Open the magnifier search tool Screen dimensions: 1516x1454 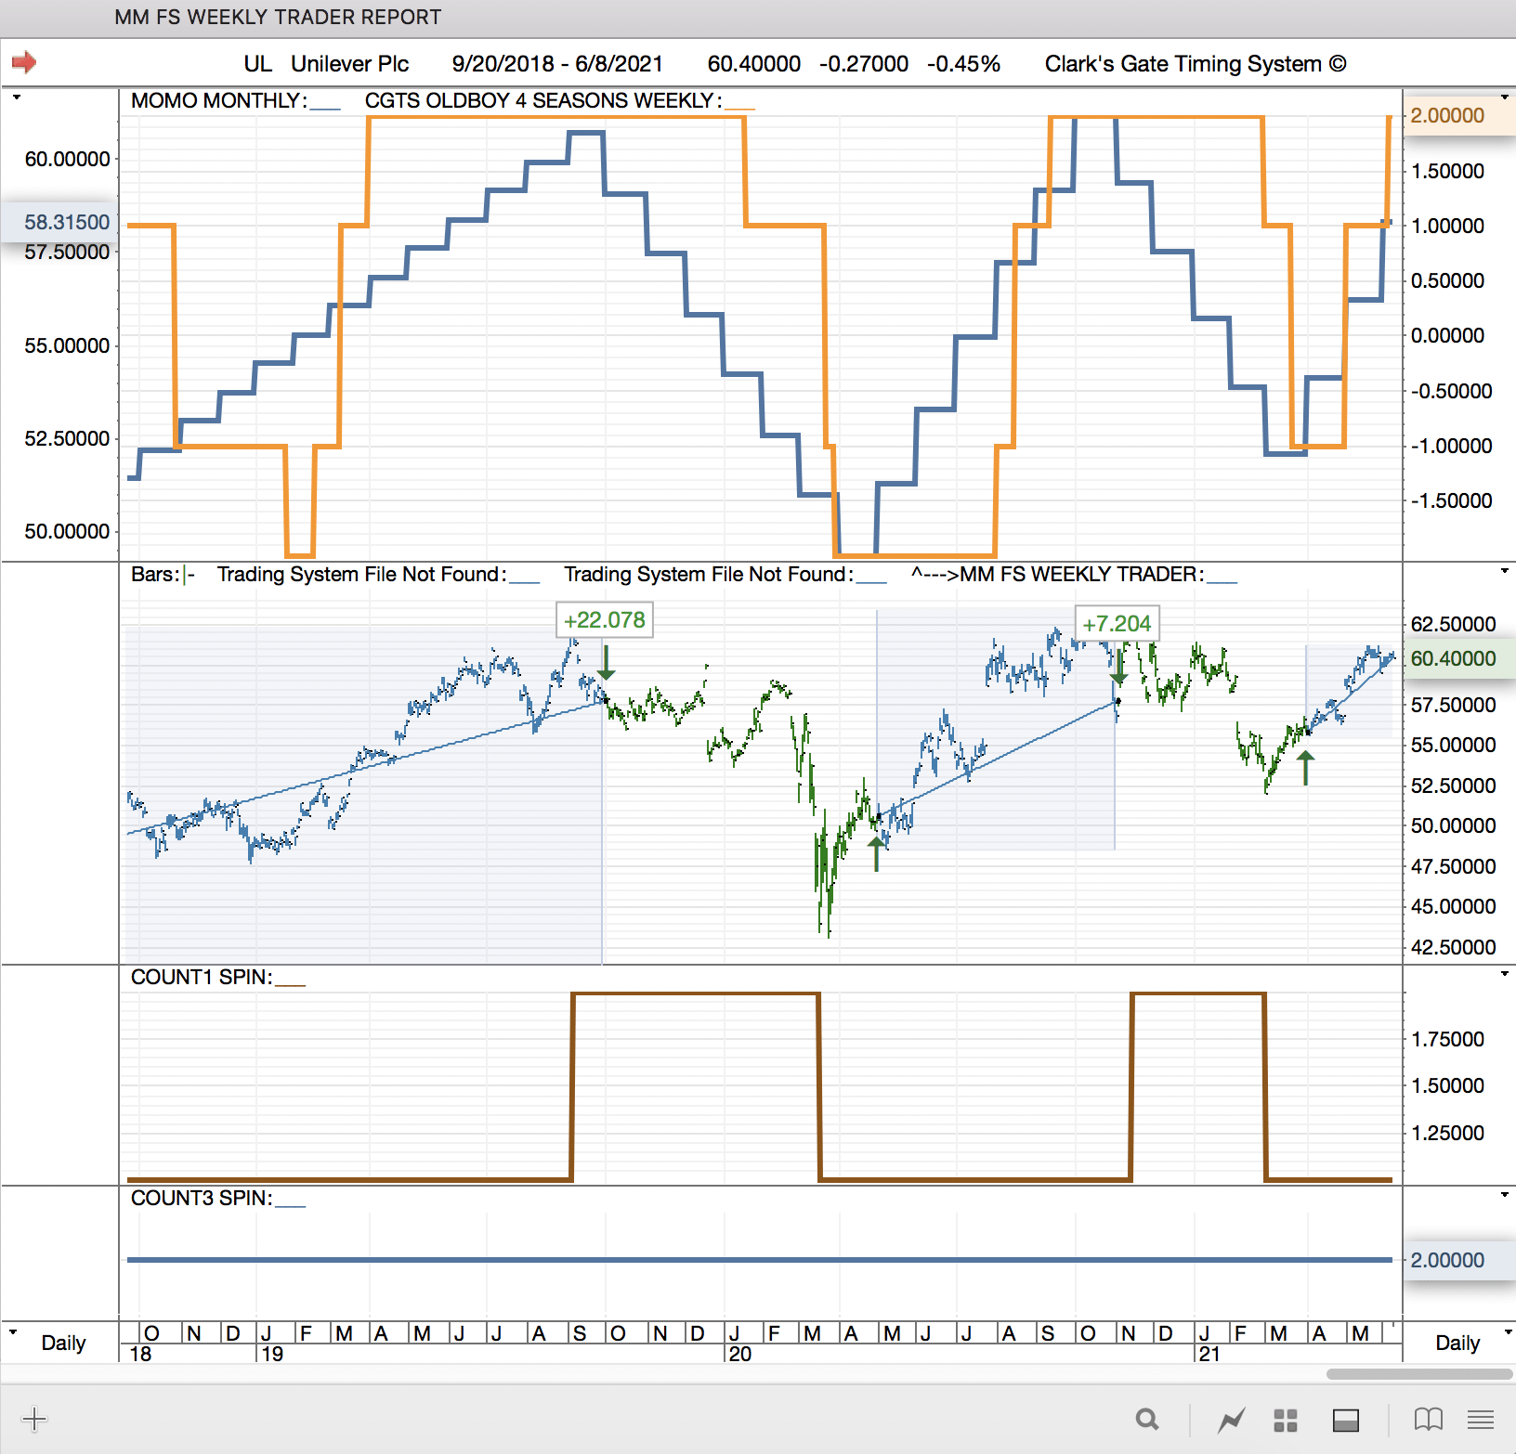tap(1147, 1419)
